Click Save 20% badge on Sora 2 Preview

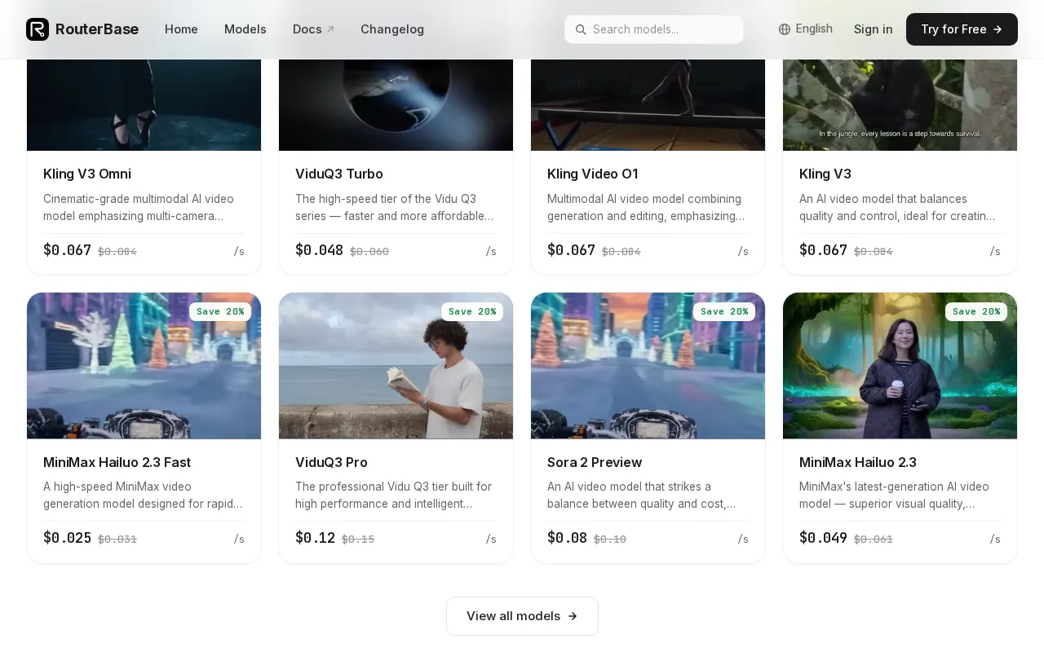pos(724,311)
